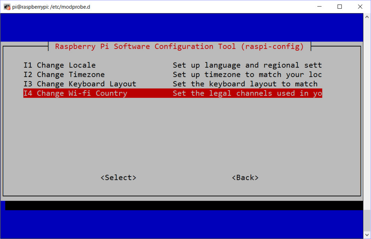Screen dimensions: 371x239
Task: Click the <Select> button
Action: (x=118, y=178)
